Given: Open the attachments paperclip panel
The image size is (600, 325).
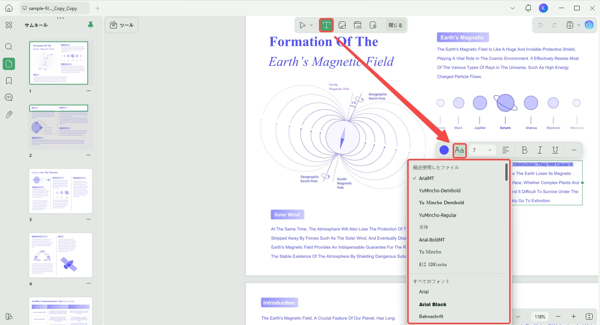Looking at the screenshot, I should [9, 114].
